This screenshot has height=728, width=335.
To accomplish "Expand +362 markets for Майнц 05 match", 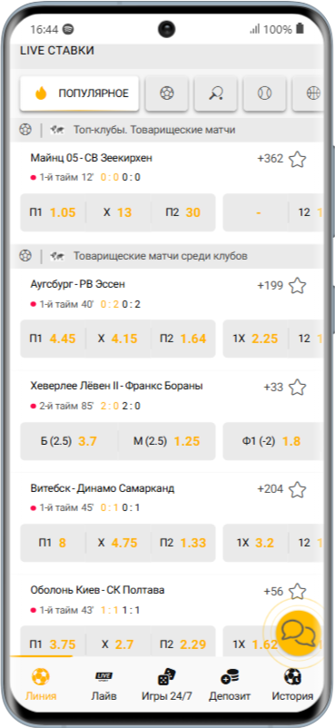I will click(x=271, y=159).
